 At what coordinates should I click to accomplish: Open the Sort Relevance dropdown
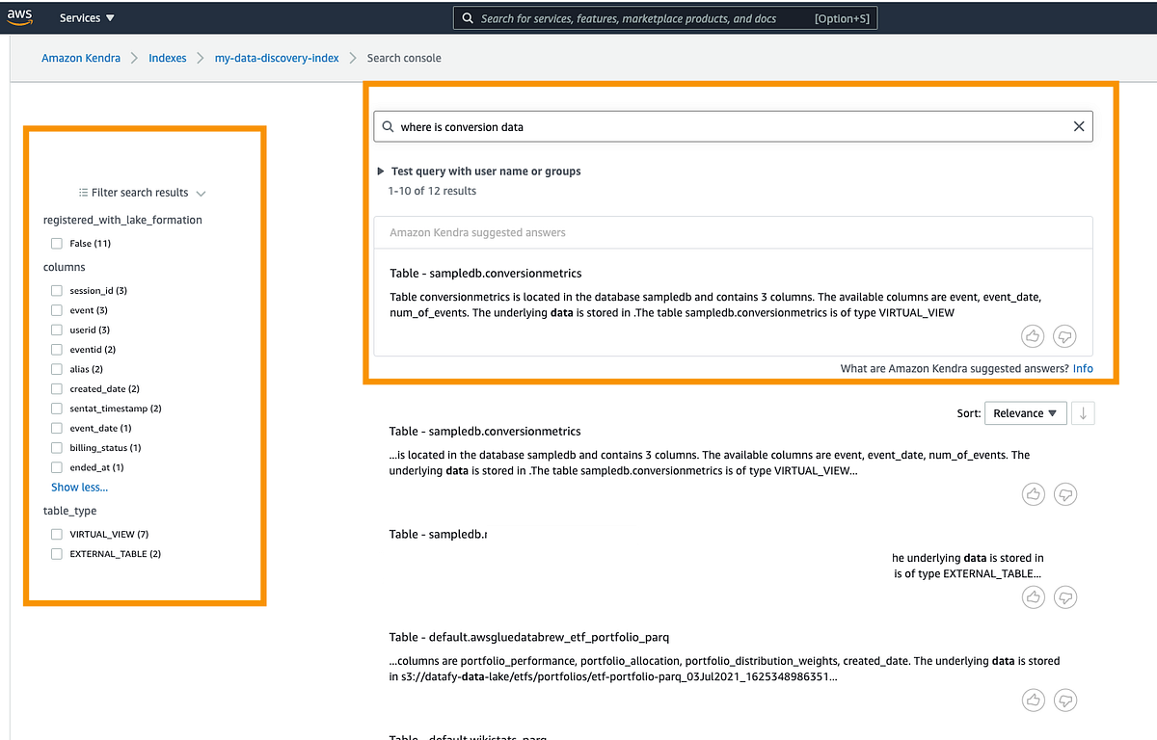[x=1025, y=413]
